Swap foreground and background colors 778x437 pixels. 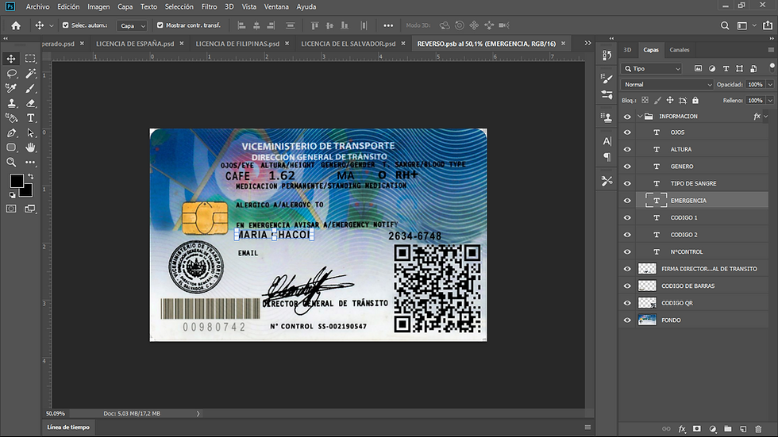coord(31,176)
